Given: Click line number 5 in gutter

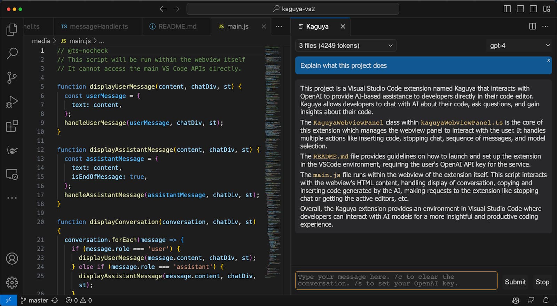Looking at the screenshot, I should pos(42,87).
